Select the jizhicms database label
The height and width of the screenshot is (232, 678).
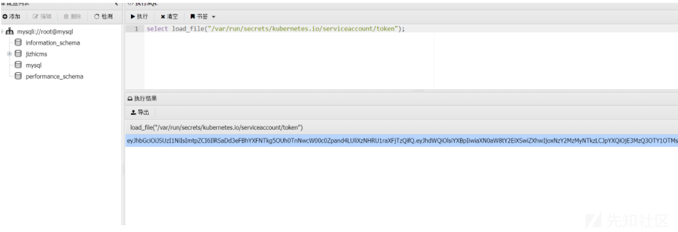click(x=36, y=54)
